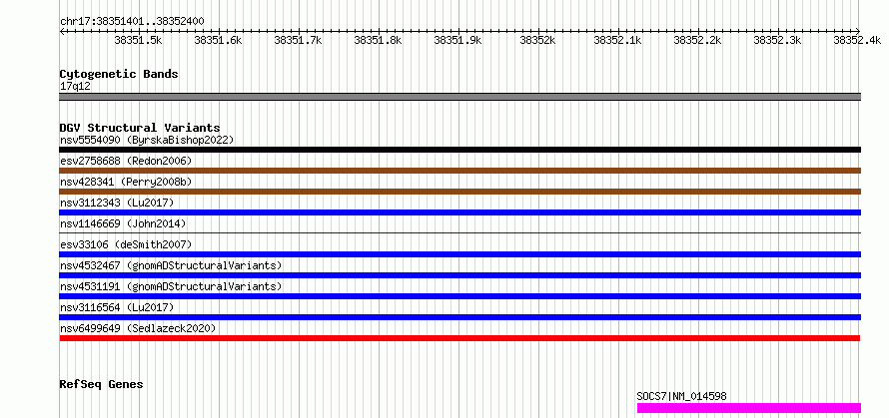Open the nsv1146669 (John2014) label
The height and width of the screenshot is (418, 889).
(123, 223)
